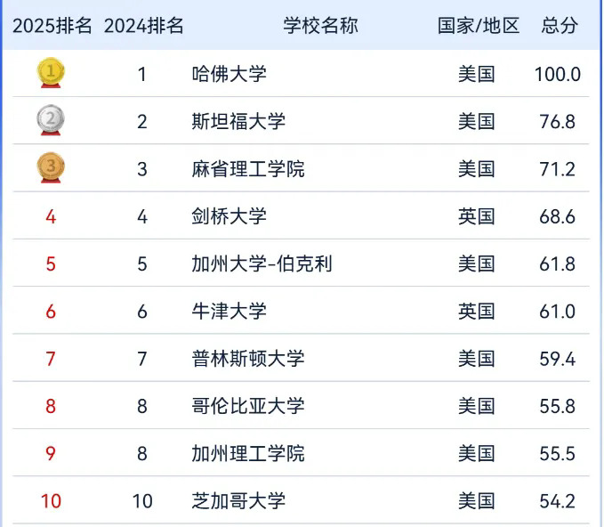Open the 牛津大学 entry

[x=229, y=311]
